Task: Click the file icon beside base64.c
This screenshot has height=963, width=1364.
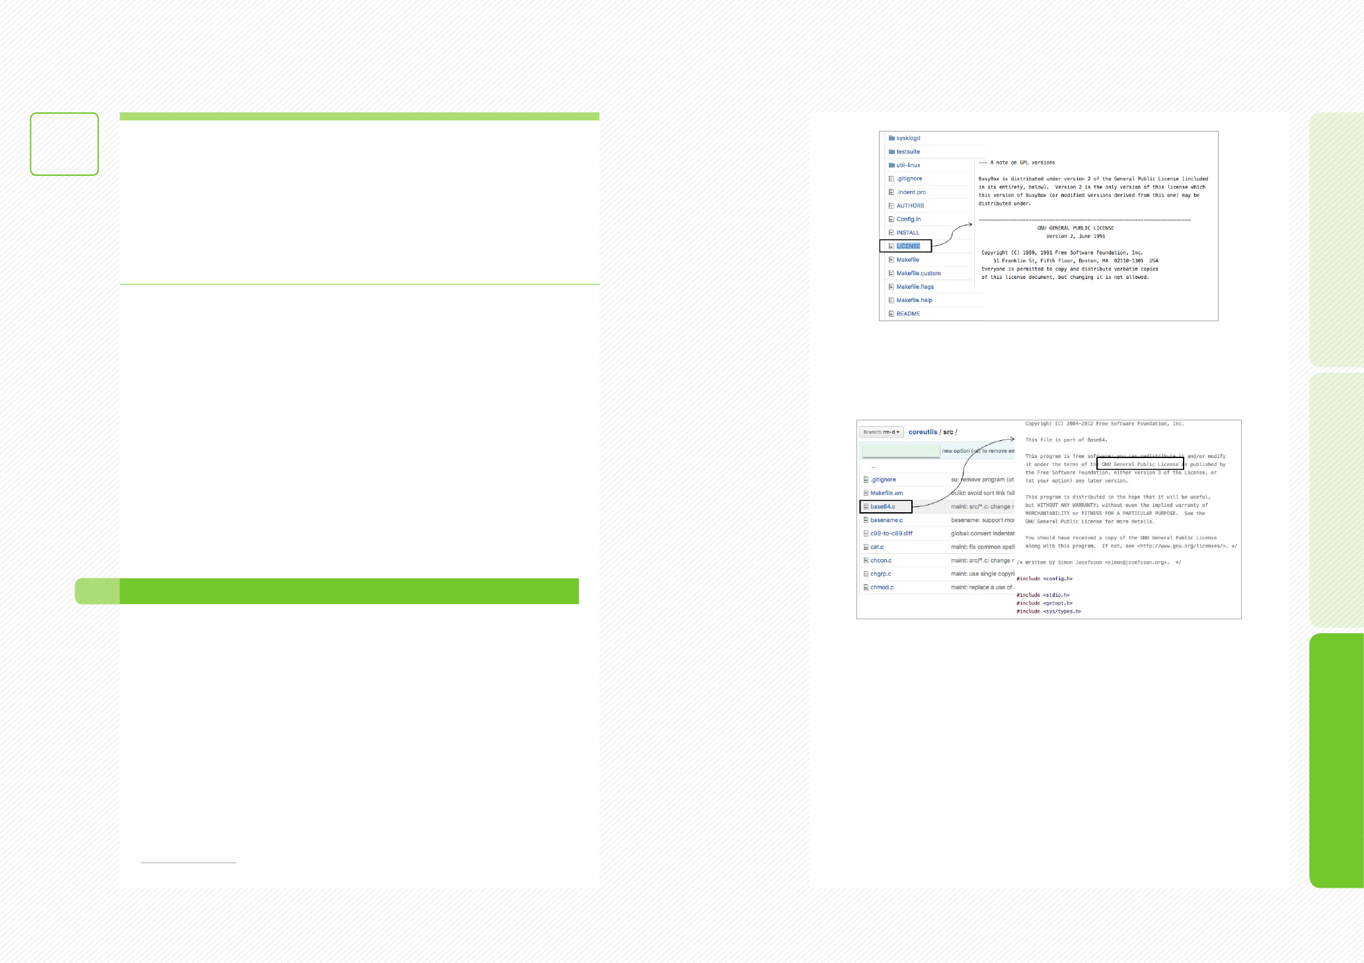Action: pos(866,507)
